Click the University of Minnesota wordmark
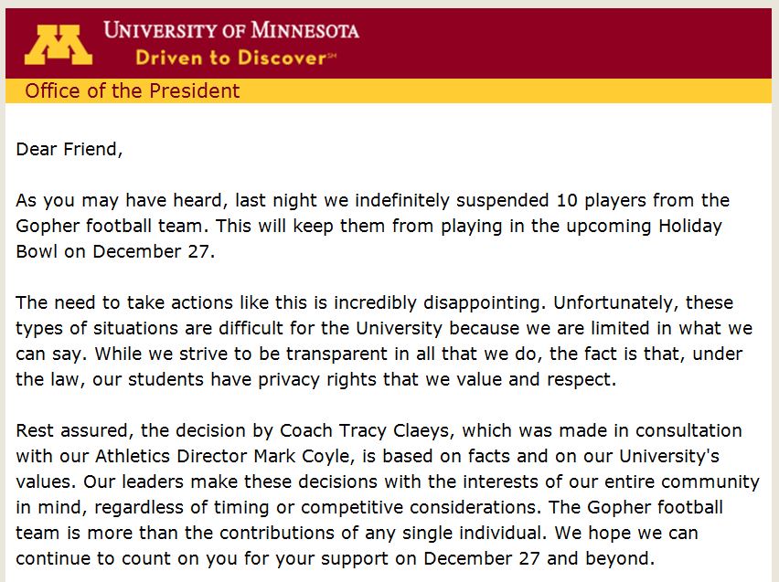 click(x=231, y=30)
